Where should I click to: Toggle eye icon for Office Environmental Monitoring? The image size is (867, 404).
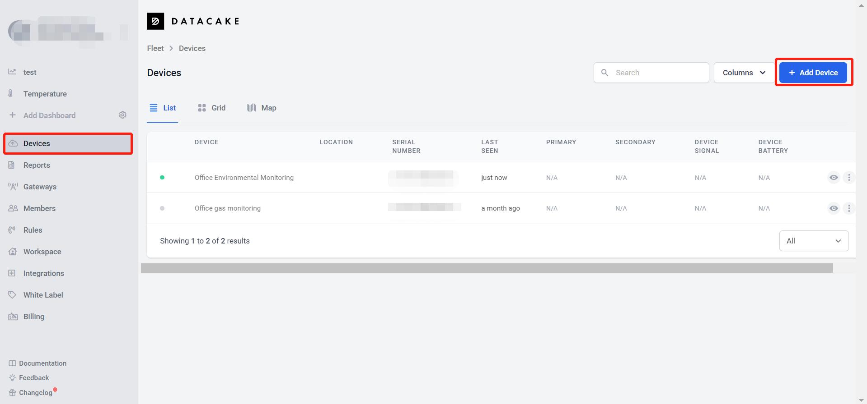pyautogui.click(x=834, y=178)
